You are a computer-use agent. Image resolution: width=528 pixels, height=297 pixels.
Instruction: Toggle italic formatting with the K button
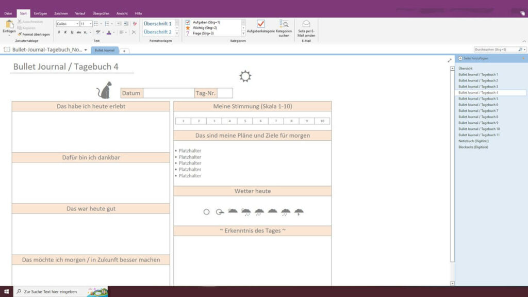point(65,32)
